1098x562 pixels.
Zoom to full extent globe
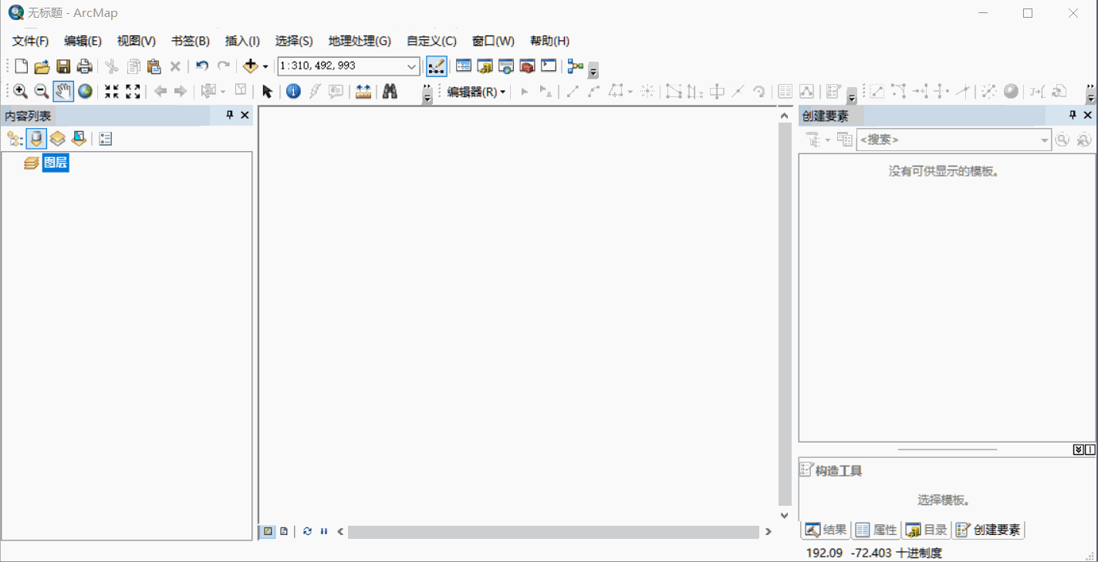pyautogui.click(x=85, y=92)
